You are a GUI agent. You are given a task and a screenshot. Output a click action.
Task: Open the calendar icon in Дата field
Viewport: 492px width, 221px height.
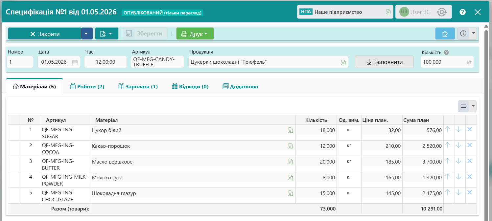(x=75, y=62)
